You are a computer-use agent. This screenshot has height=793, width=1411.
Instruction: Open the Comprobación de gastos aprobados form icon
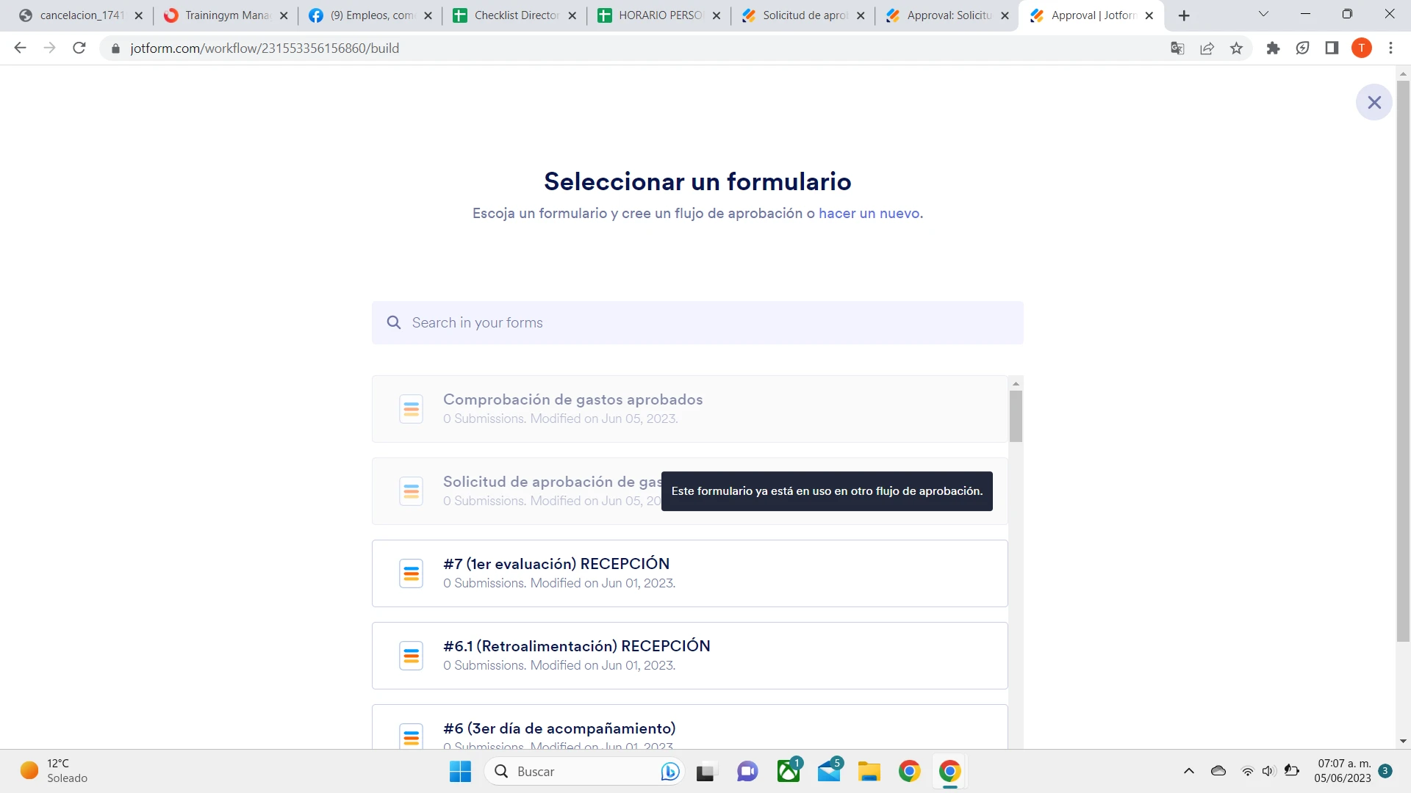point(411,408)
